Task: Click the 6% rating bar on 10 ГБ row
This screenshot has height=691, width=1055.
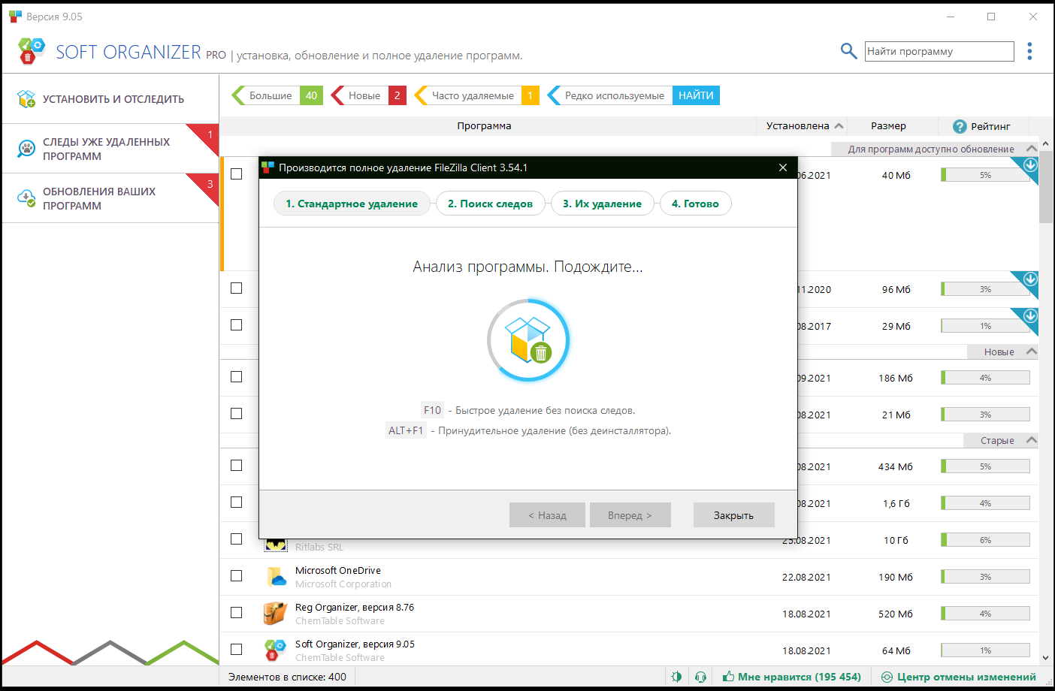Action: pos(985,540)
